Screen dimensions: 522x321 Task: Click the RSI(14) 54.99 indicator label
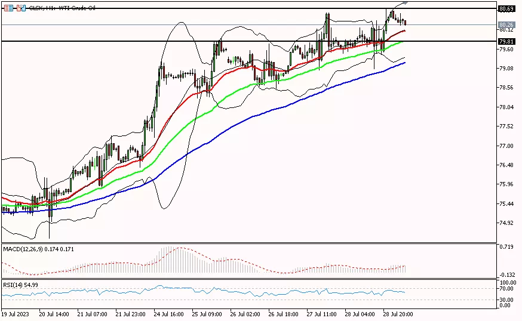[21, 285]
